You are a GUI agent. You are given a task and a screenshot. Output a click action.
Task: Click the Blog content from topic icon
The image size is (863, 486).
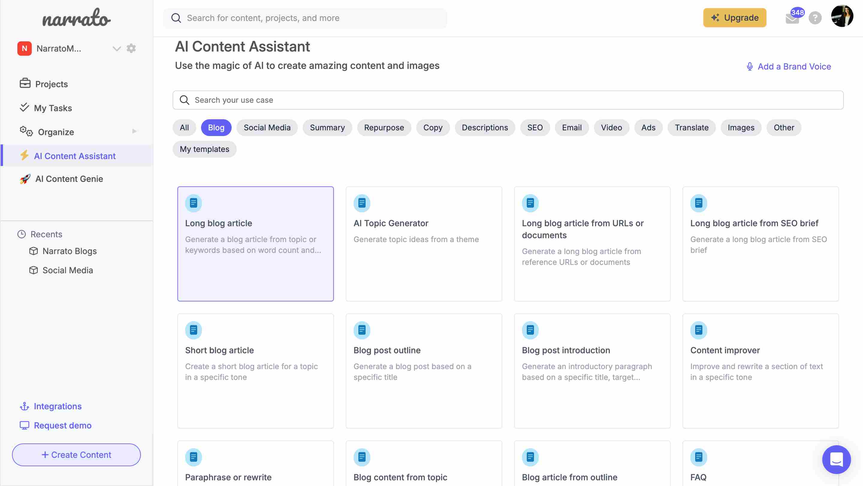362,457
